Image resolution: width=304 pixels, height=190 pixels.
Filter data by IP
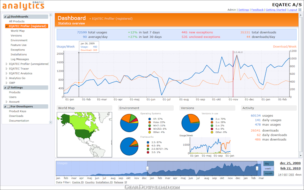click(126, 182)
